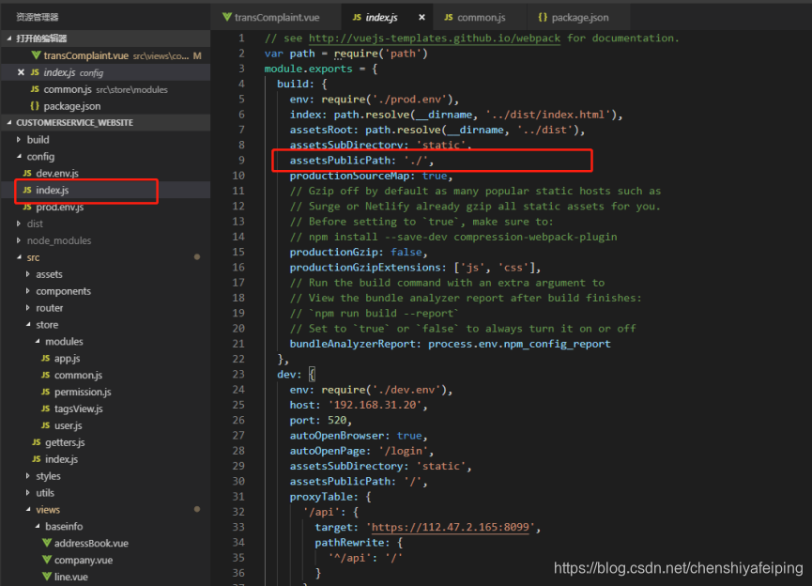812x586 pixels.
Task: Collapse the src folder
Action: (x=19, y=257)
